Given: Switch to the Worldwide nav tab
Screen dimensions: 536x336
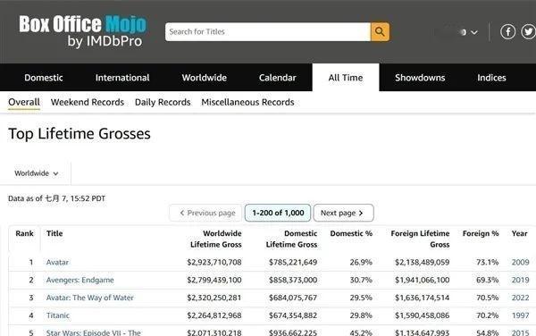Looking at the screenshot, I should tap(204, 78).
